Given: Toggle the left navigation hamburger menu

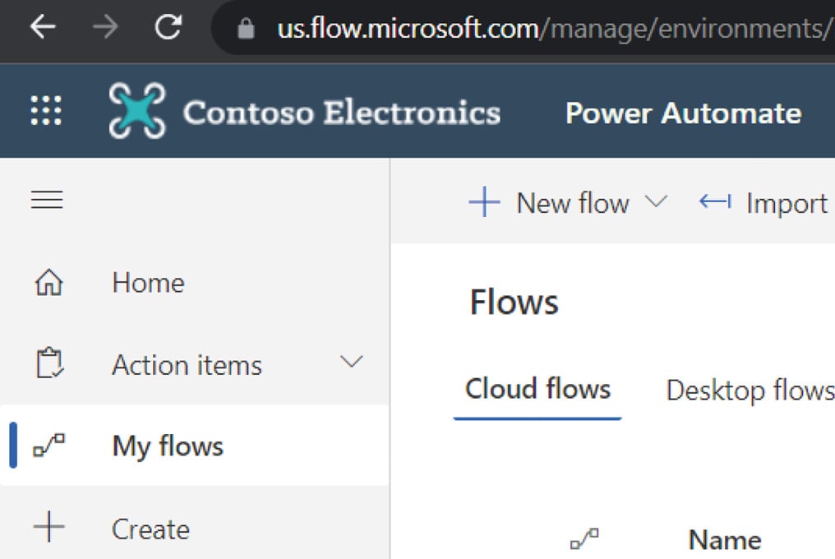Looking at the screenshot, I should pos(47,200).
